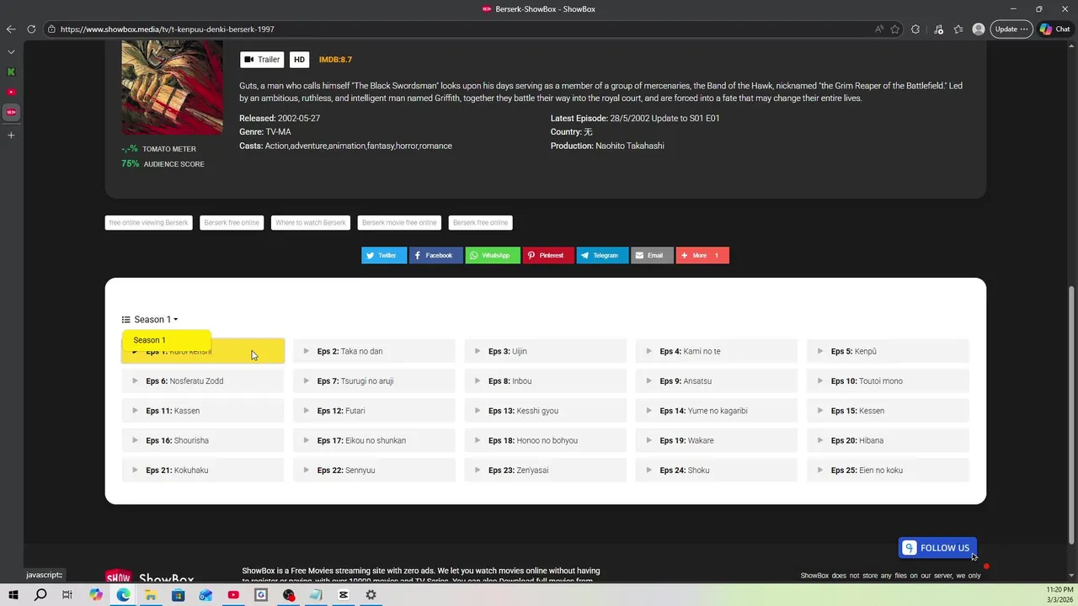Open More share options

[702, 255]
